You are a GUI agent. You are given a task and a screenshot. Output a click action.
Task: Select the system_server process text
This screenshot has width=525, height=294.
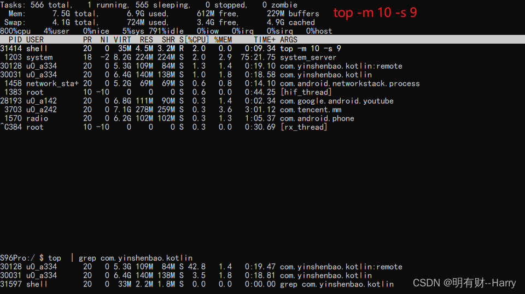308,57
